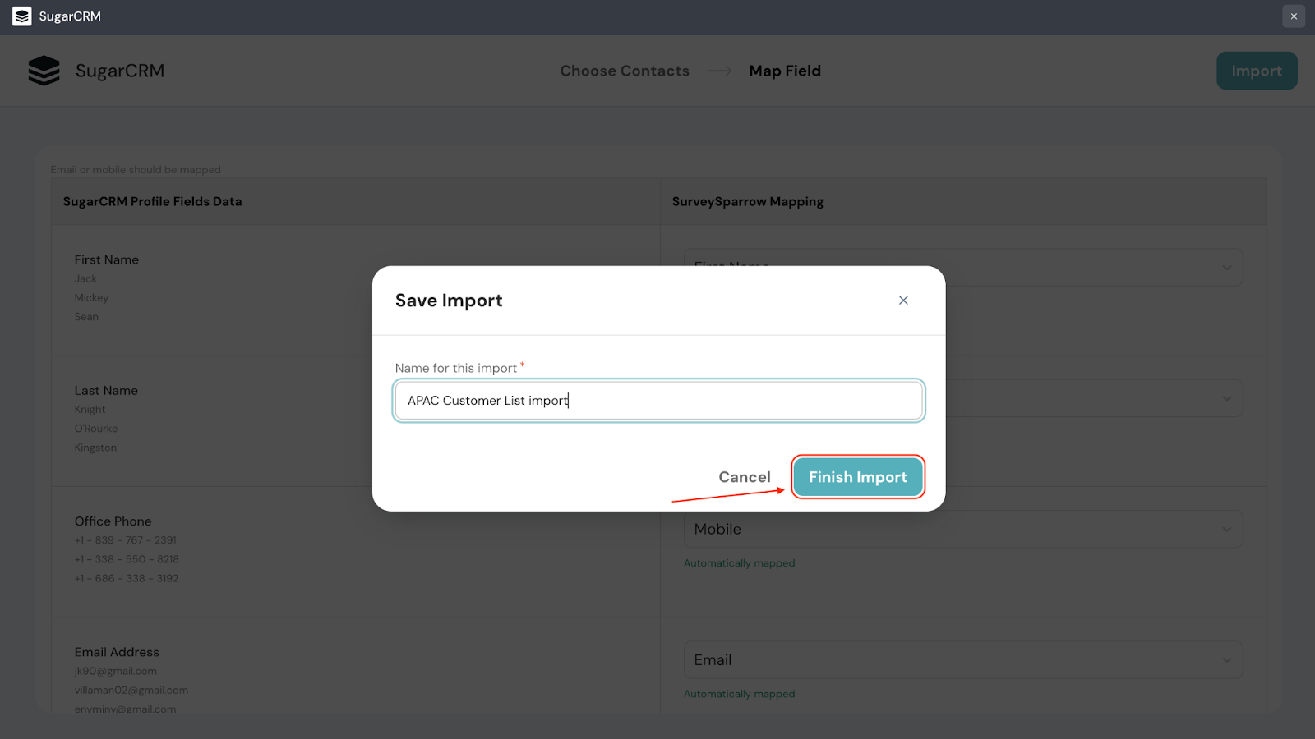Expand the Last Name mapping dropdown arrow
The height and width of the screenshot is (739, 1315).
1226,399
